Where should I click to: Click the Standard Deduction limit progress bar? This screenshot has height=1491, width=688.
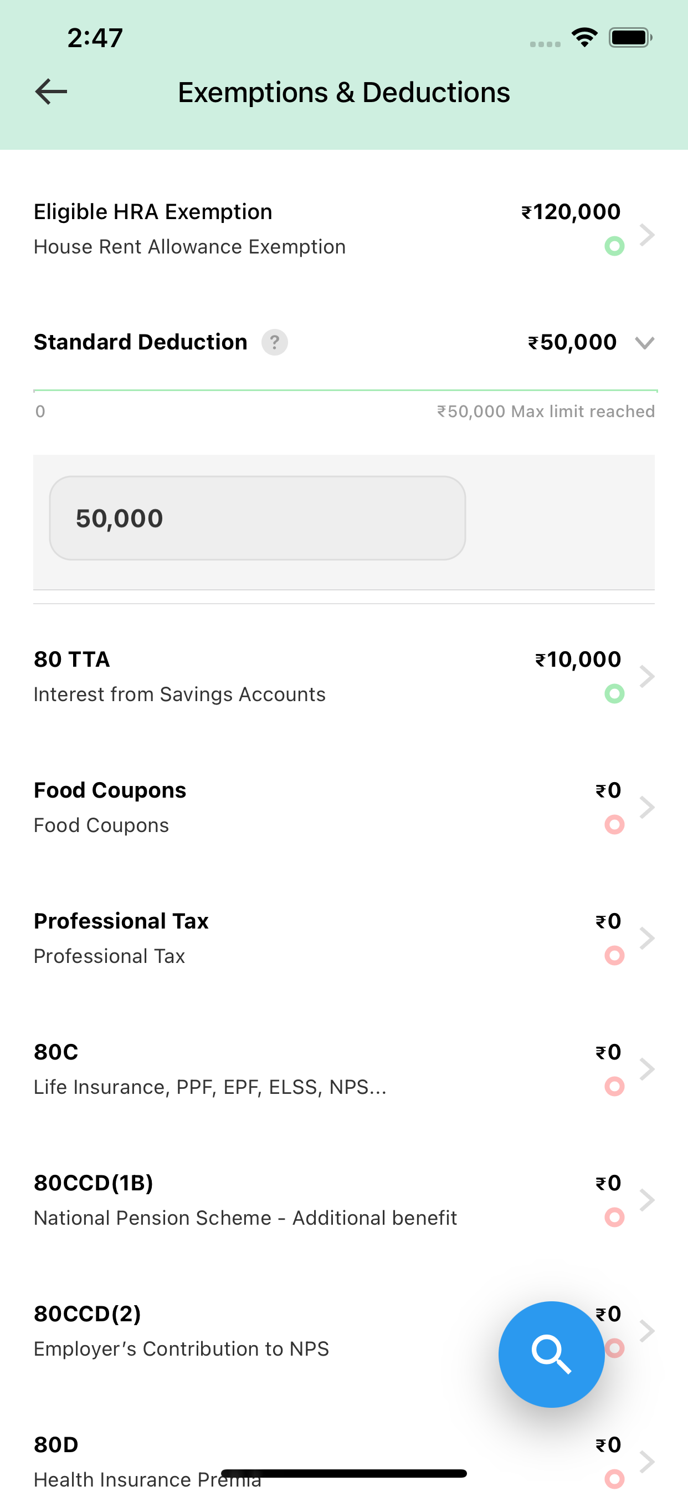[345, 390]
